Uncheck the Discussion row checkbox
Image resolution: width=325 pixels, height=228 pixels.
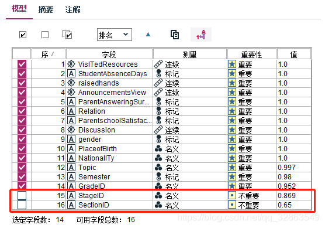coord(22,130)
